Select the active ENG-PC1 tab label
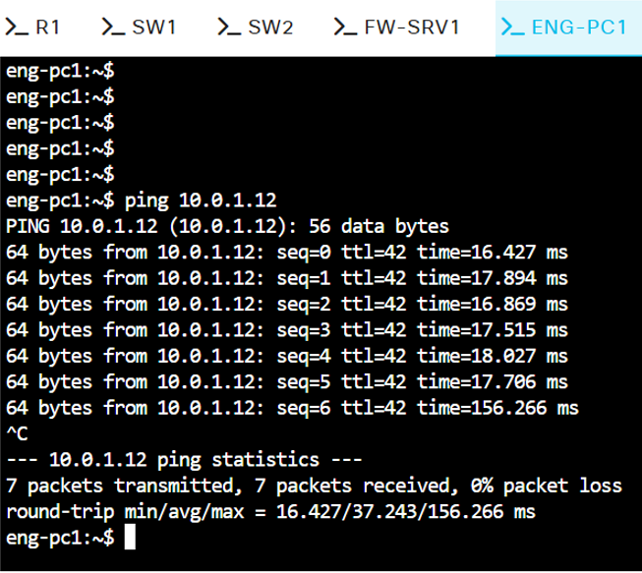 (x=578, y=28)
